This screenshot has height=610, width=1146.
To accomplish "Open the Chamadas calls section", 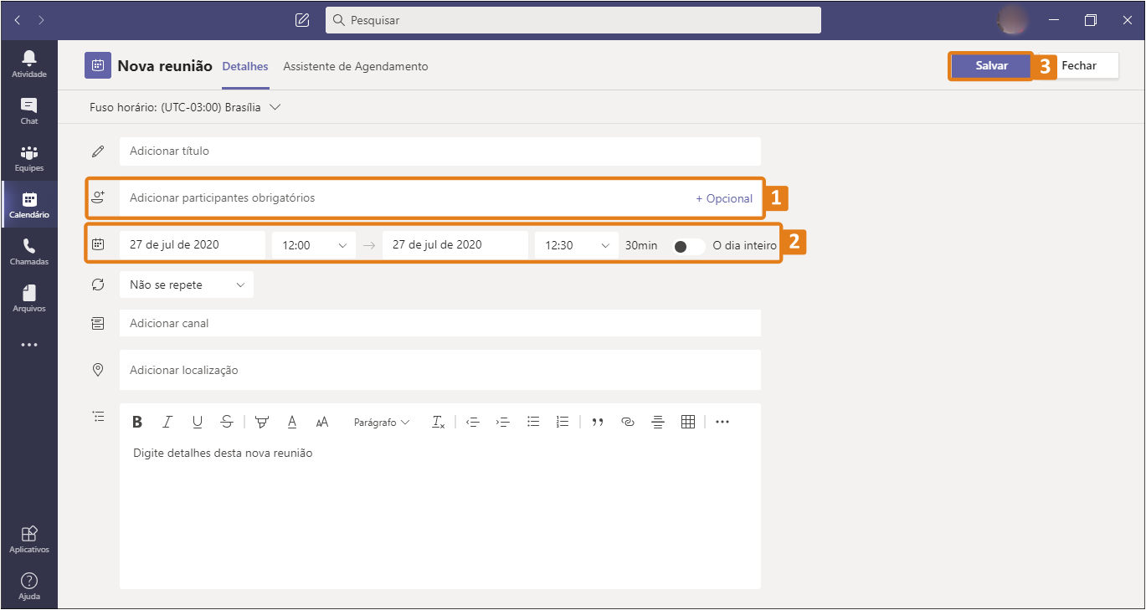I will (x=29, y=251).
